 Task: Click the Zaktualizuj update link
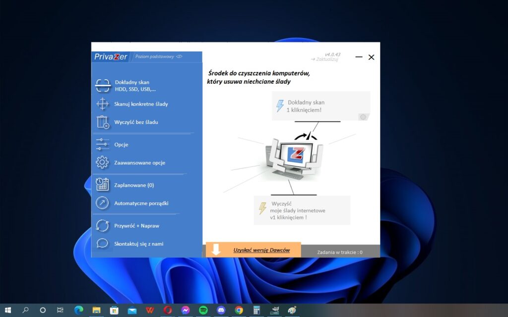(324, 59)
